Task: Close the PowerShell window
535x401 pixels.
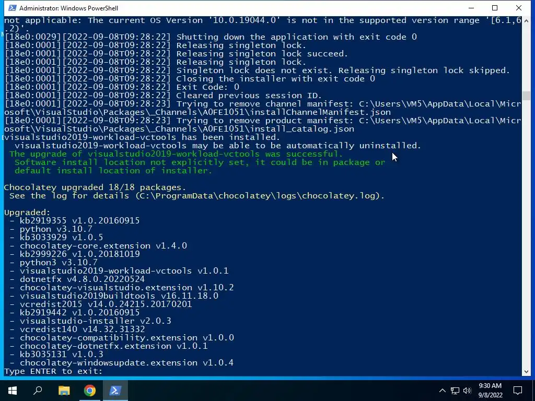Action: point(519,8)
